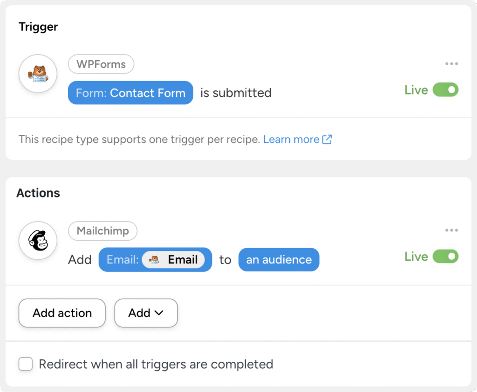
Task: Open the trigger options ellipsis menu
Action: coord(451,63)
